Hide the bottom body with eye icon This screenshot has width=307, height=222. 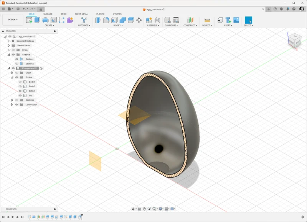tap(20, 91)
